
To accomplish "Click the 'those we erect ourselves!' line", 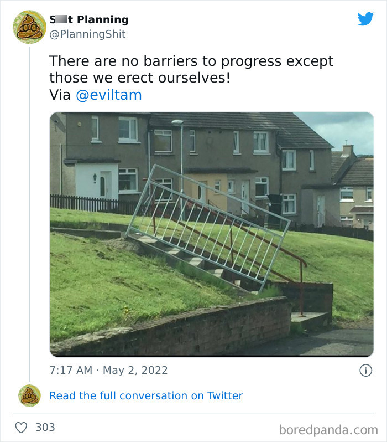I will 140,78.
